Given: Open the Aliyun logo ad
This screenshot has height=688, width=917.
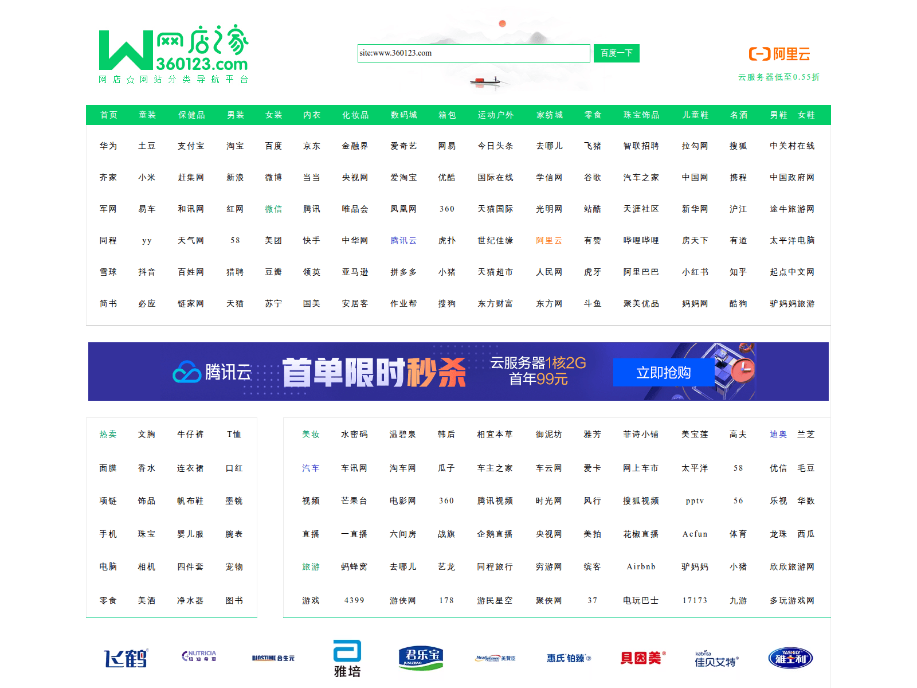Looking at the screenshot, I should [x=779, y=54].
